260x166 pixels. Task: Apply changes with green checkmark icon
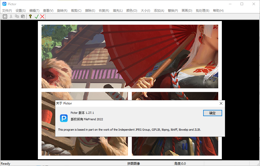[37, 16]
